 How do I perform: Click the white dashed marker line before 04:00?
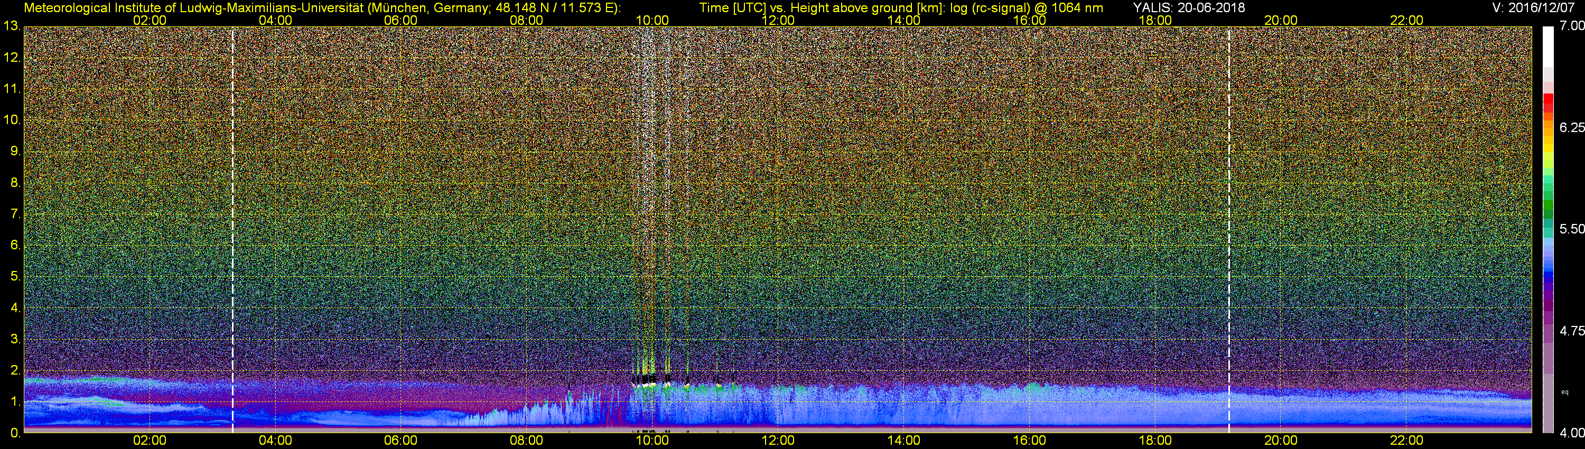click(232, 230)
